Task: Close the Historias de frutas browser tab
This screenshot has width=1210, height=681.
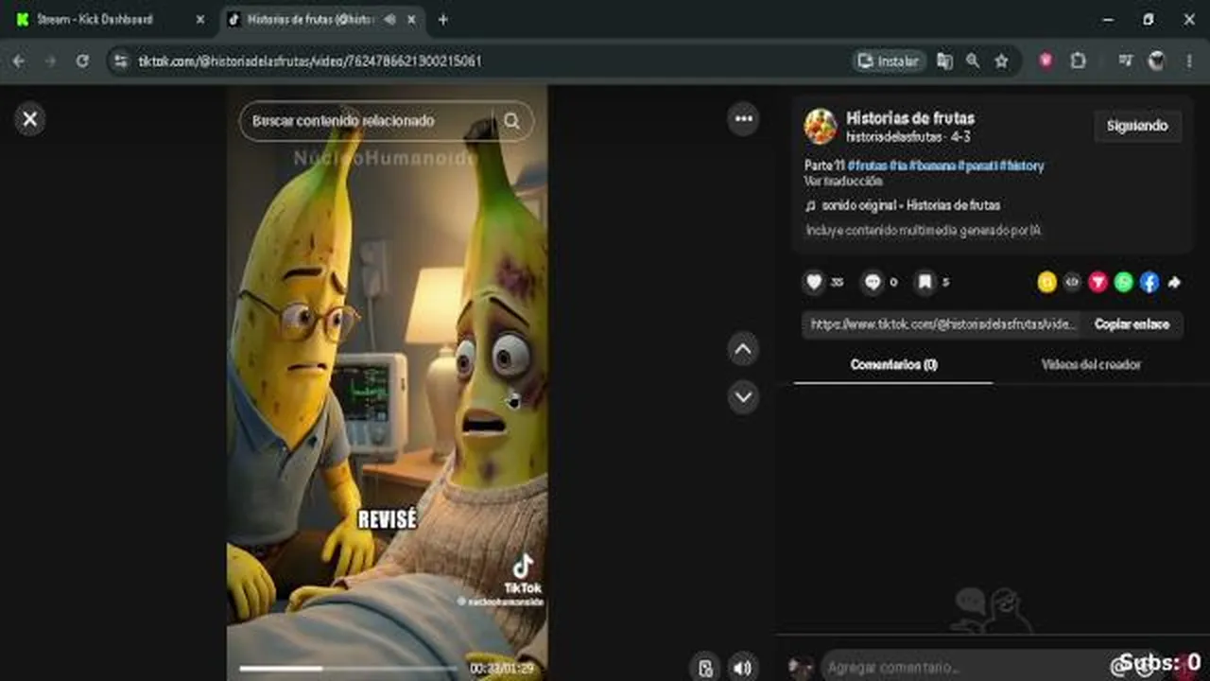Action: [412, 19]
